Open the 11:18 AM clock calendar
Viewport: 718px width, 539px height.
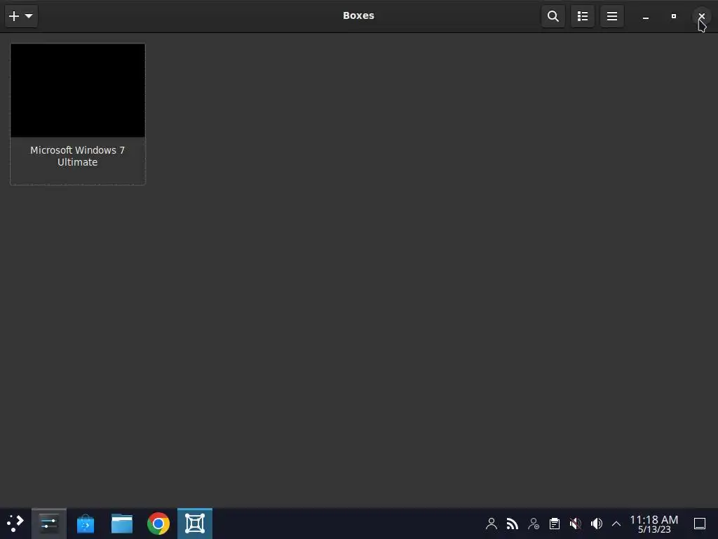654,524
